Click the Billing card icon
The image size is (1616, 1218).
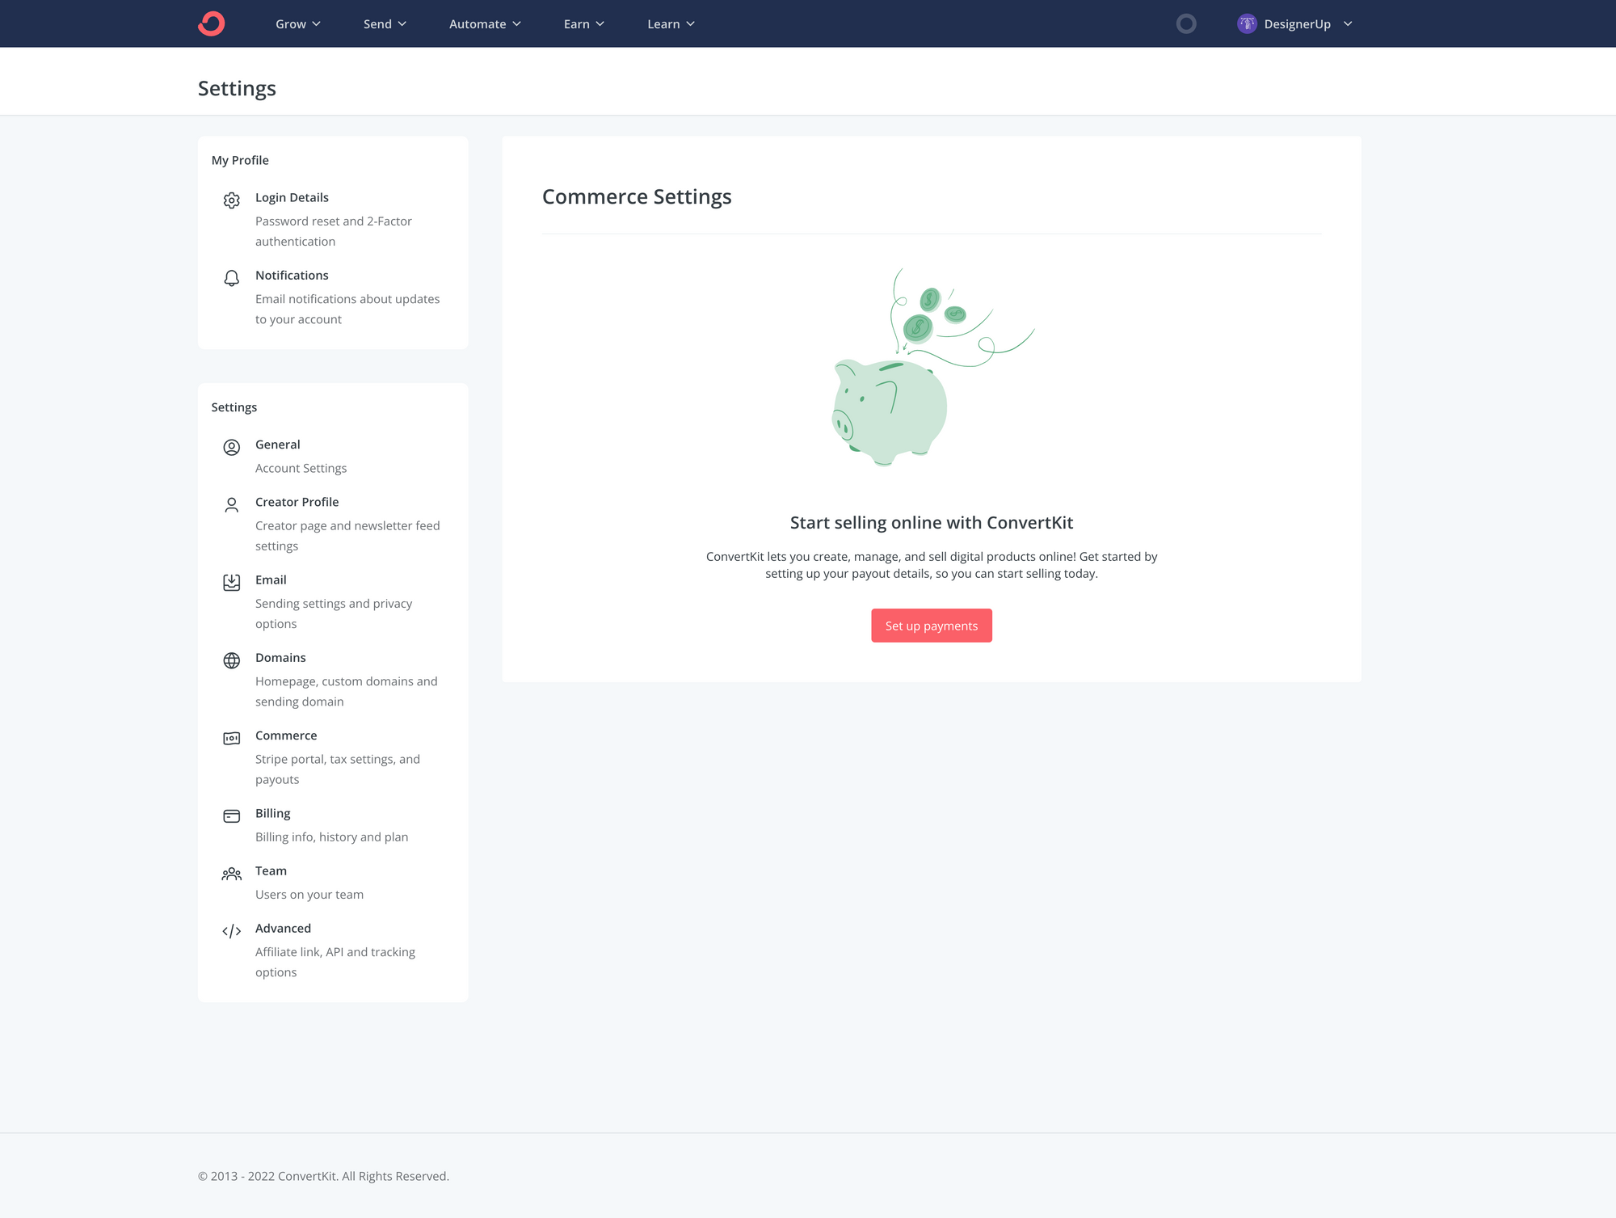pyautogui.click(x=232, y=816)
